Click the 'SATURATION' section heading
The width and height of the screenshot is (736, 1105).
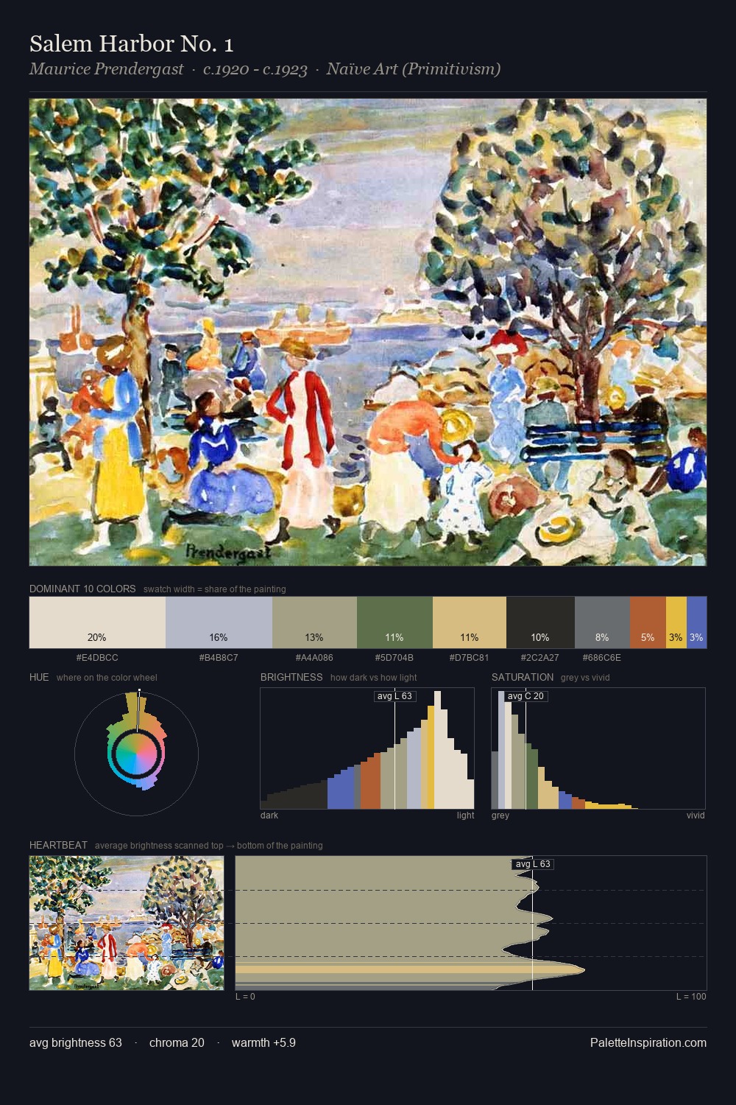tap(523, 677)
